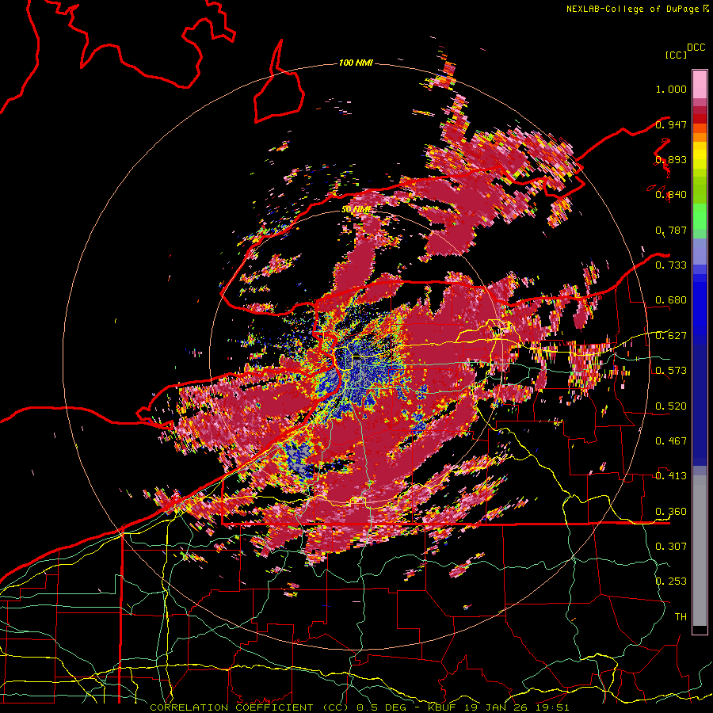Click the 0.733 color scale value

click(x=671, y=265)
